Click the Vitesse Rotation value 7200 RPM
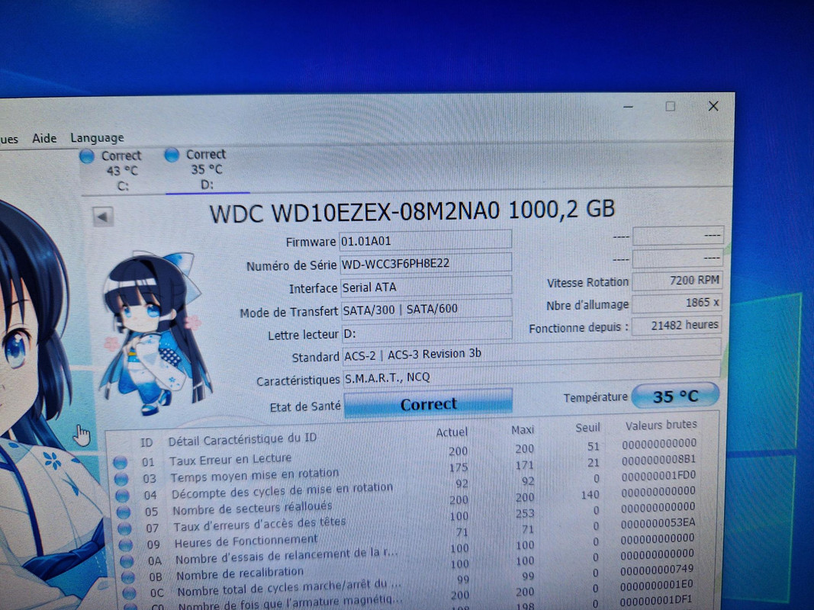 tap(677, 280)
